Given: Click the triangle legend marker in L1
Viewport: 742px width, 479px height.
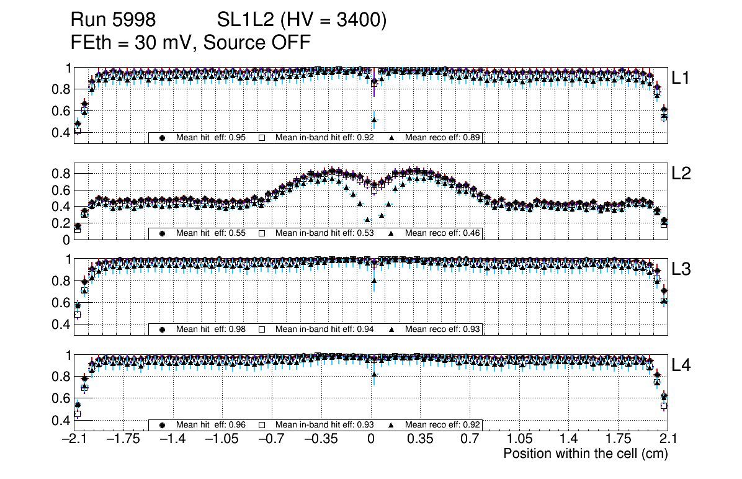Looking at the screenshot, I should pyautogui.click(x=392, y=138).
